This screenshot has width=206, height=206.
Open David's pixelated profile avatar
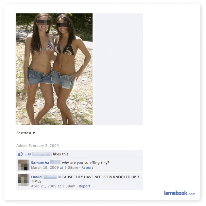[24, 180]
